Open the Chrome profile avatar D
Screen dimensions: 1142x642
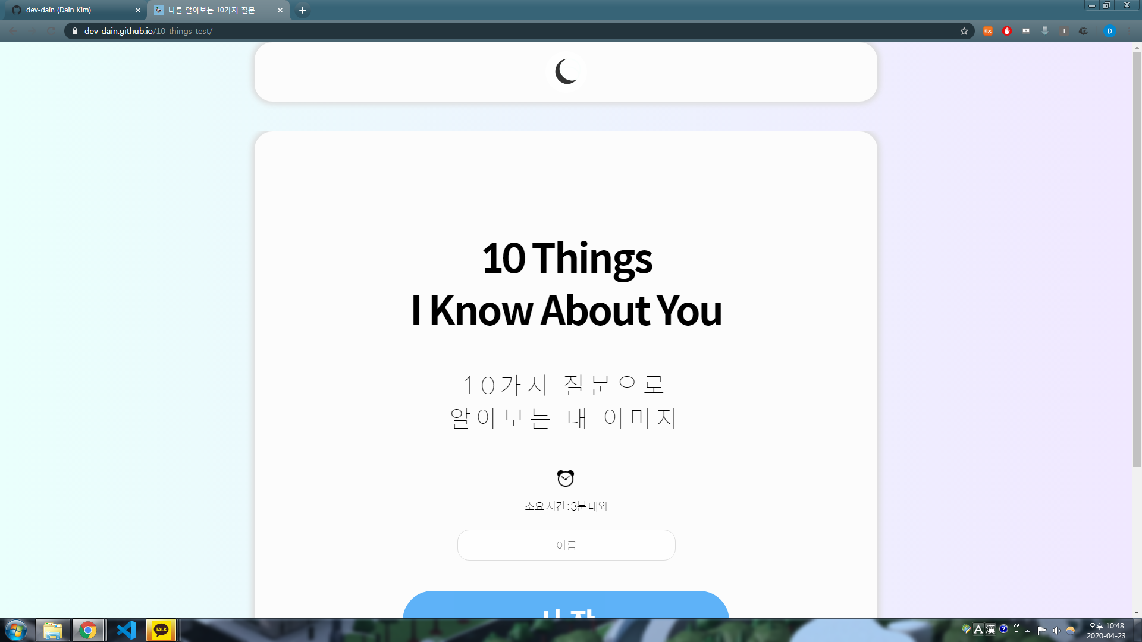click(1109, 31)
